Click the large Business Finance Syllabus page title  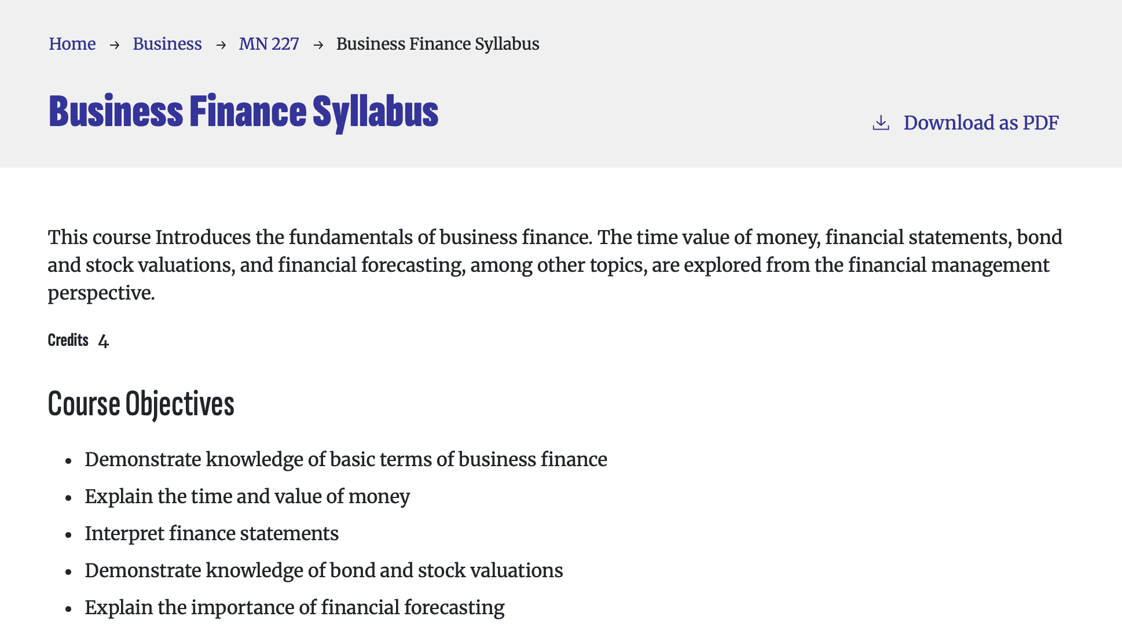[243, 112]
